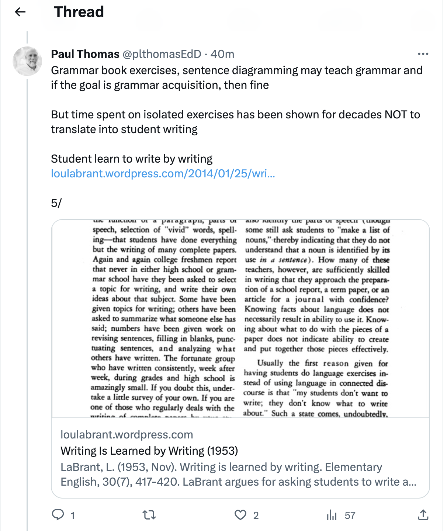The height and width of the screenshot is (531, 447).
Task: Click the scanned article preview image
Action: tap(240, 319)
